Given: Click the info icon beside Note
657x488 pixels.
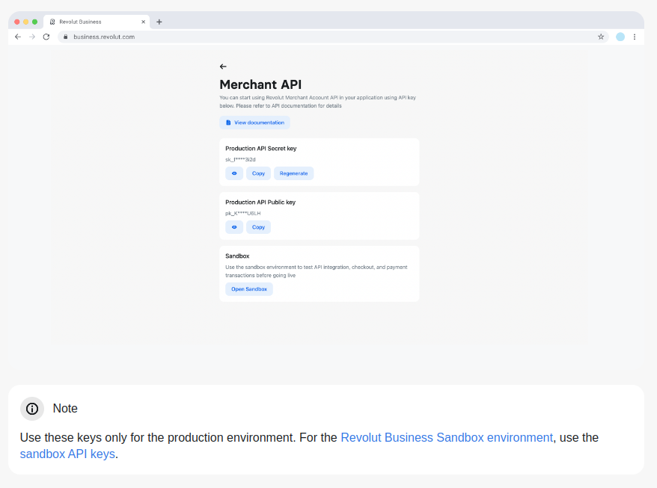Looking at the screenshot, I should pos(32,409).
